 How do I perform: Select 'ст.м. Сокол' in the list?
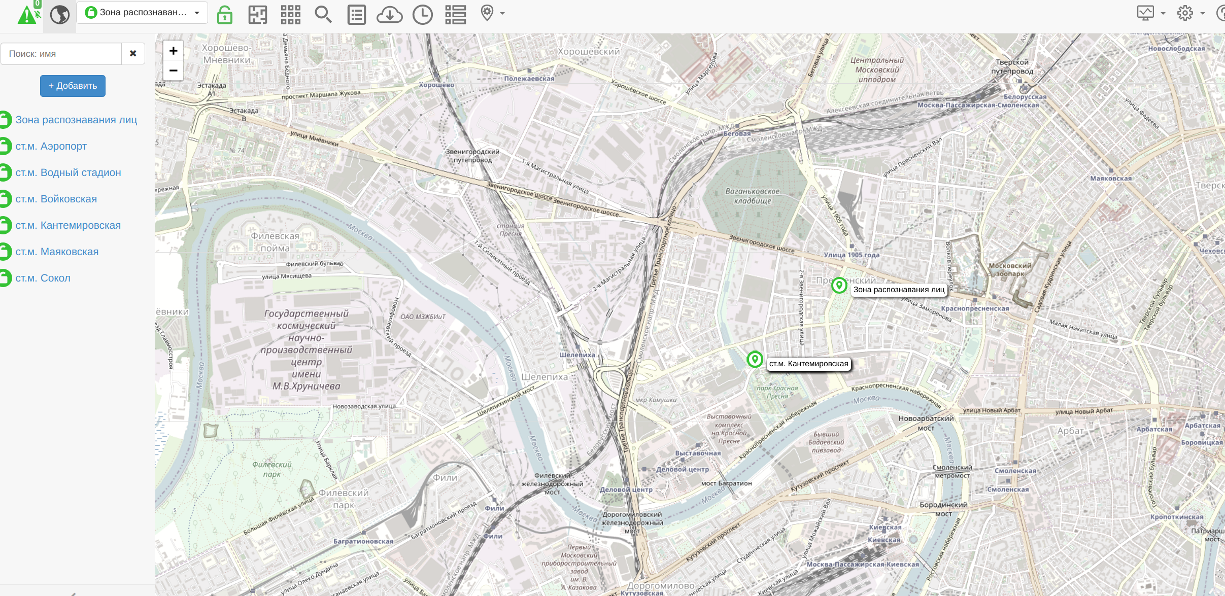point(43,278)
